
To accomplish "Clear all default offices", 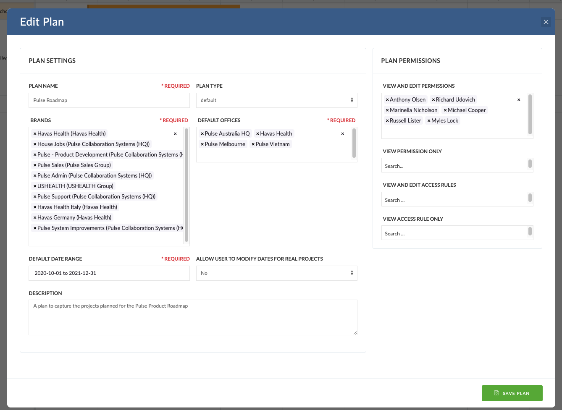I will [x=343, y=134].
